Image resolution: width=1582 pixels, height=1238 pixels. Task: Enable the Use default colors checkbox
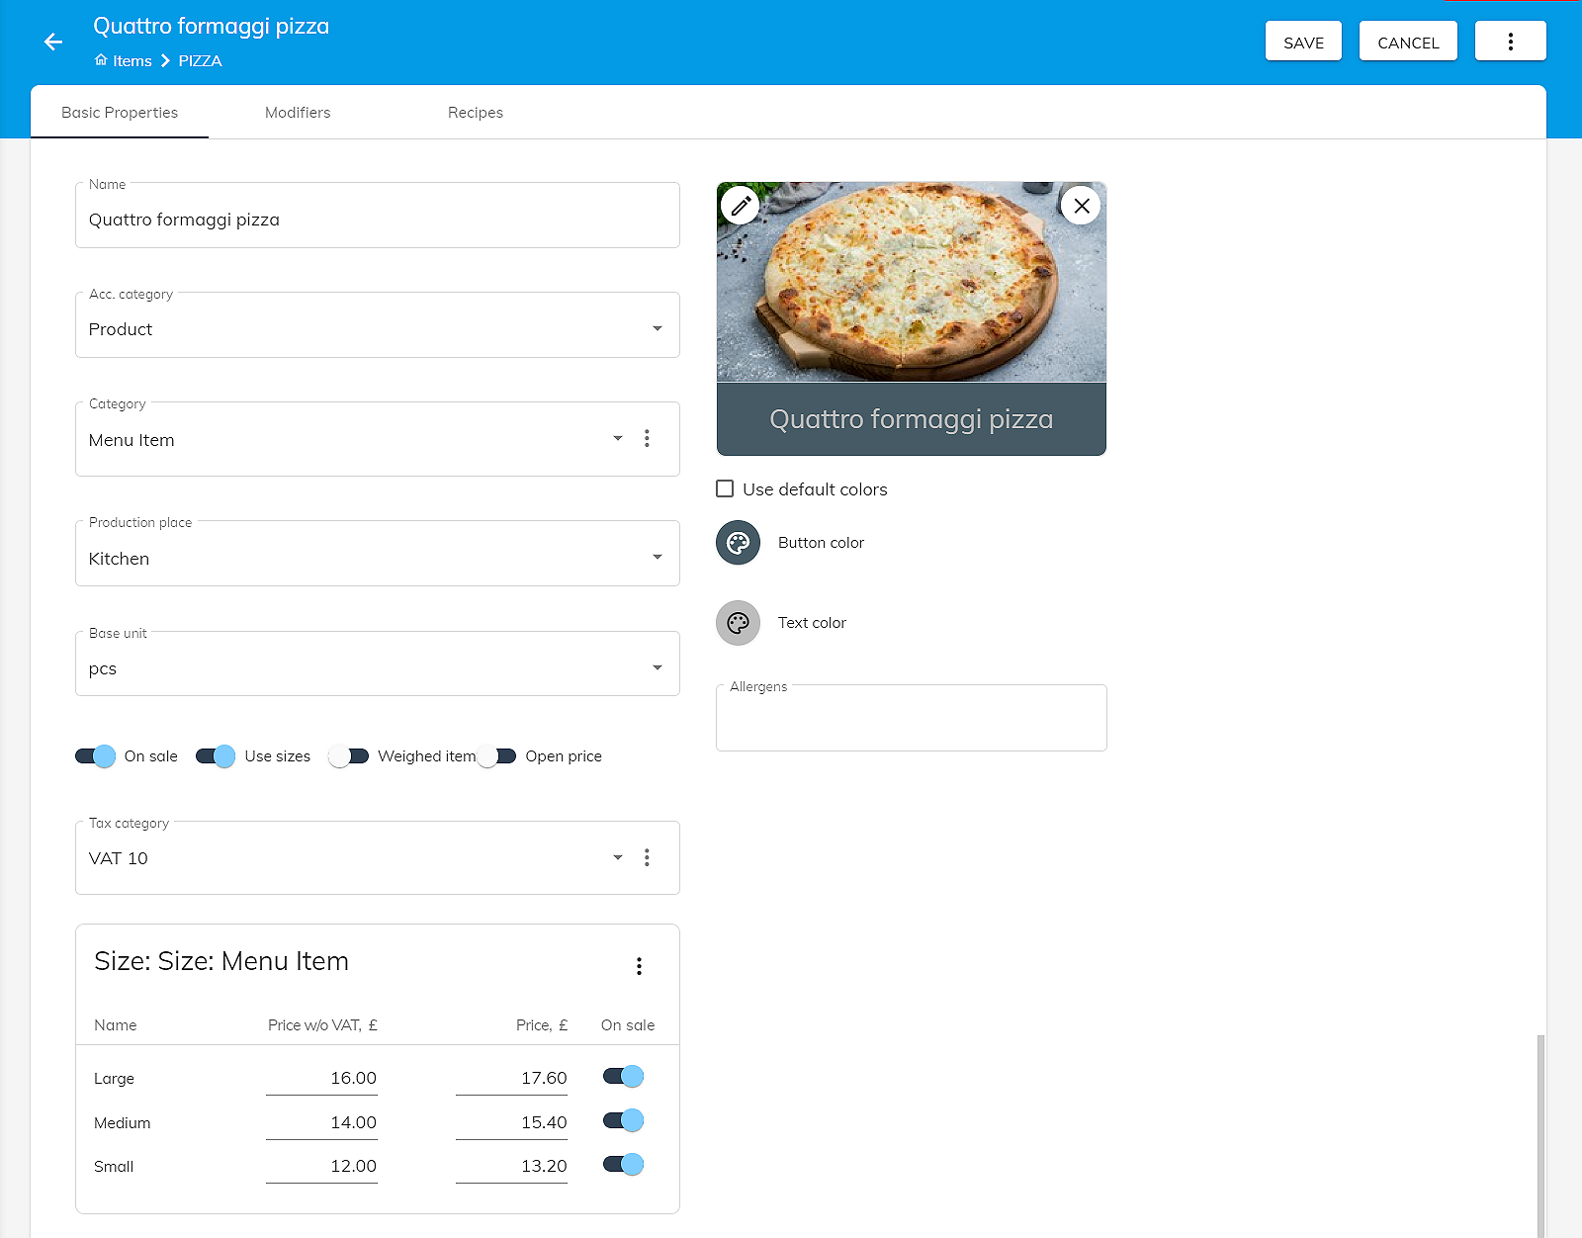coord(725,488)
